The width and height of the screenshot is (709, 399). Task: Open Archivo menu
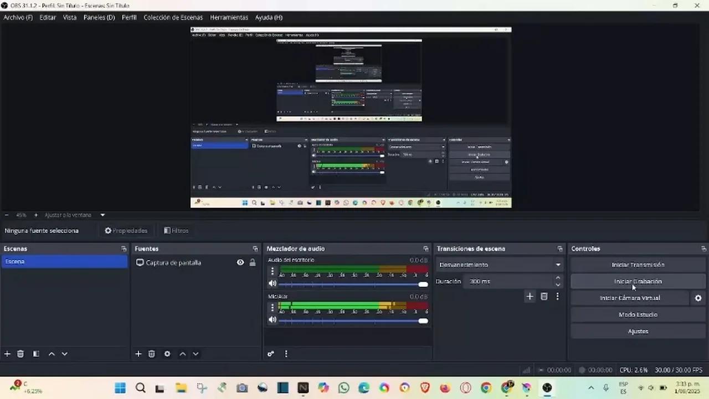click(18, 18)
